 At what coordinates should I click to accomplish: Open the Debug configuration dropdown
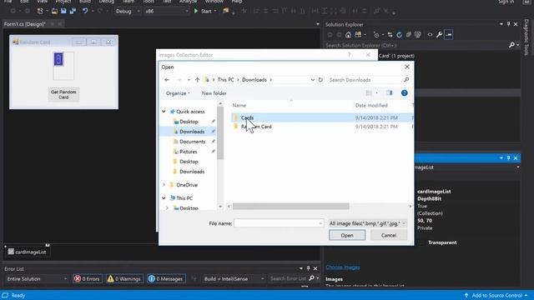128,11
